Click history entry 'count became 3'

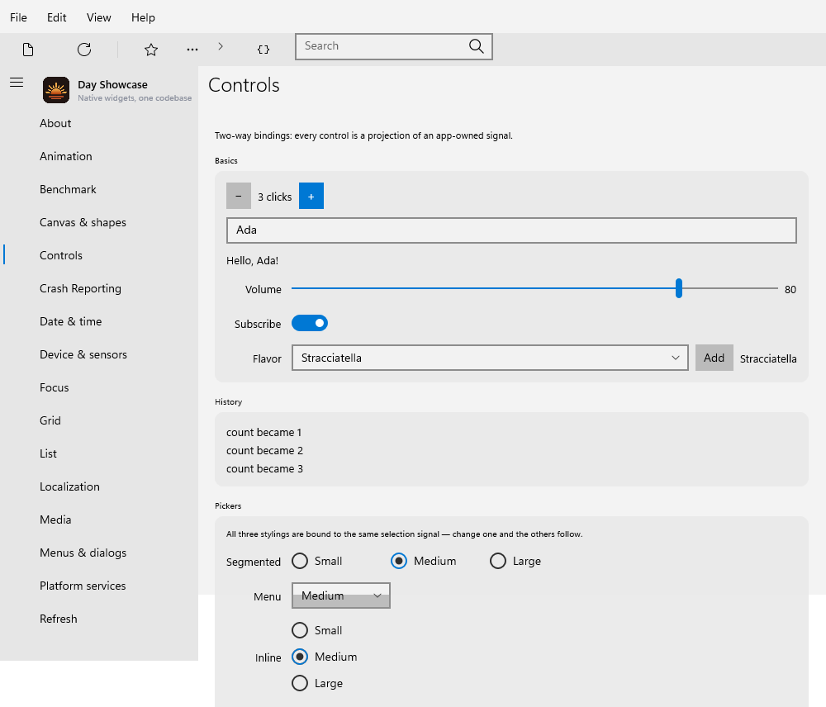coord(264,469)
